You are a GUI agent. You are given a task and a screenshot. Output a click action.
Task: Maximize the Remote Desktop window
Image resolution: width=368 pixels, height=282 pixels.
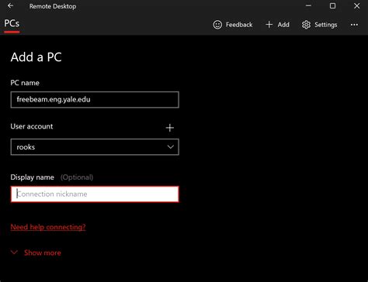coord(332,5)
